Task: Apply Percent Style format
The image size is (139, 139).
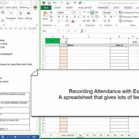Action: click(111, 17)
